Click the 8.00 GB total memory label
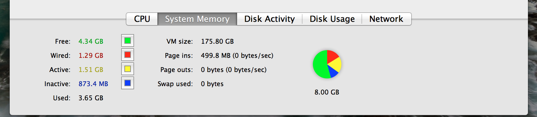This screenshot has height=117, width=537. point(327,92)
